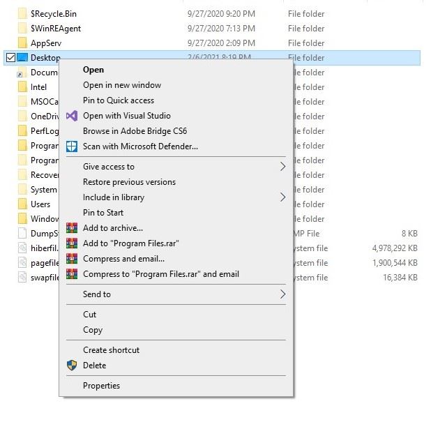Click the Intel folder name
The image size is (447, 422).
(x=38, y=87)
